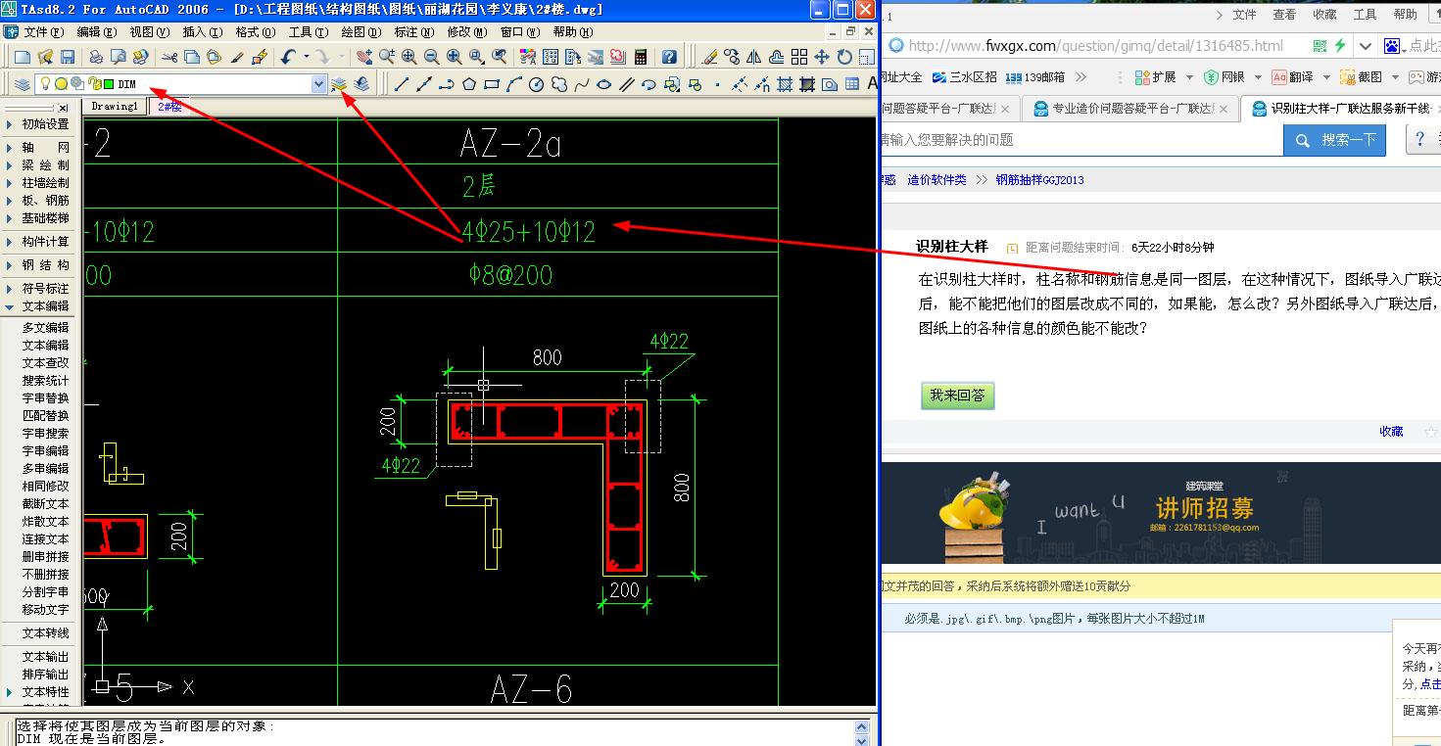Click Make Object's Layer Current icon
Image resolution: width=1441 pixels, height=746 pixels.
tap(339, 84)
